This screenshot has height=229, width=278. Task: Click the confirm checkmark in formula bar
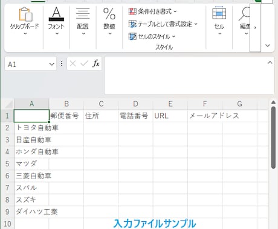(x=84, y=64)
